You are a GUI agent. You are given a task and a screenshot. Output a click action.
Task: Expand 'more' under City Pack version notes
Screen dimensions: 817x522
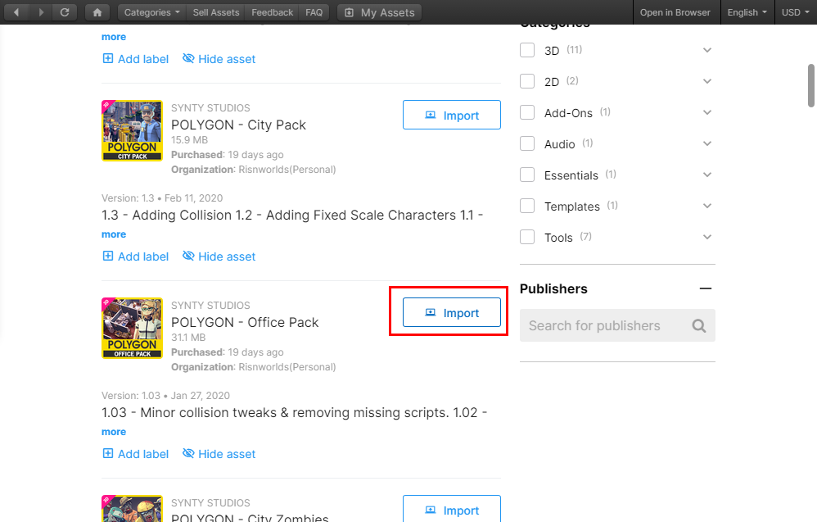[x=114, y=234]
